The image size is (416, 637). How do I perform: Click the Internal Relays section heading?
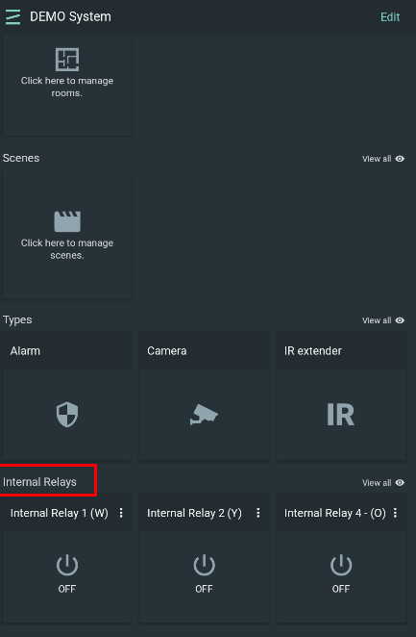coord(39,482)
